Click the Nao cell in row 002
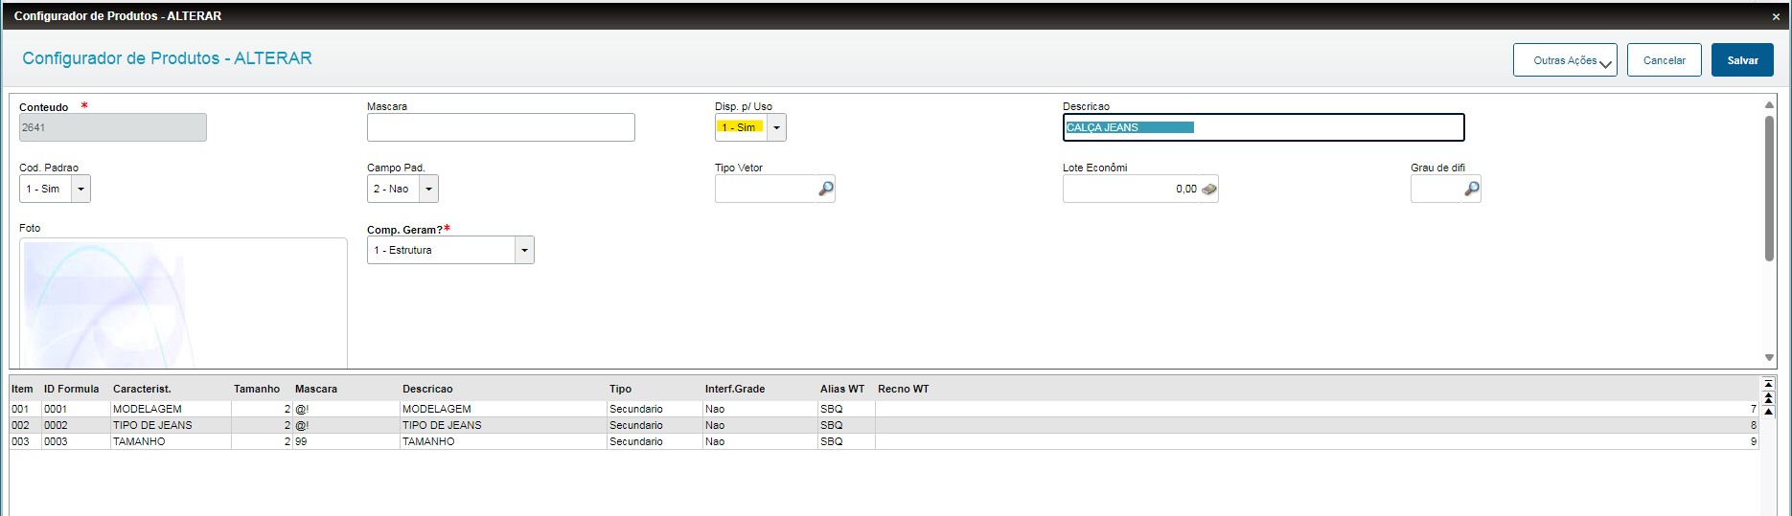The height and width of the screenshot is (516, 1792). click(x=760, y=425)
